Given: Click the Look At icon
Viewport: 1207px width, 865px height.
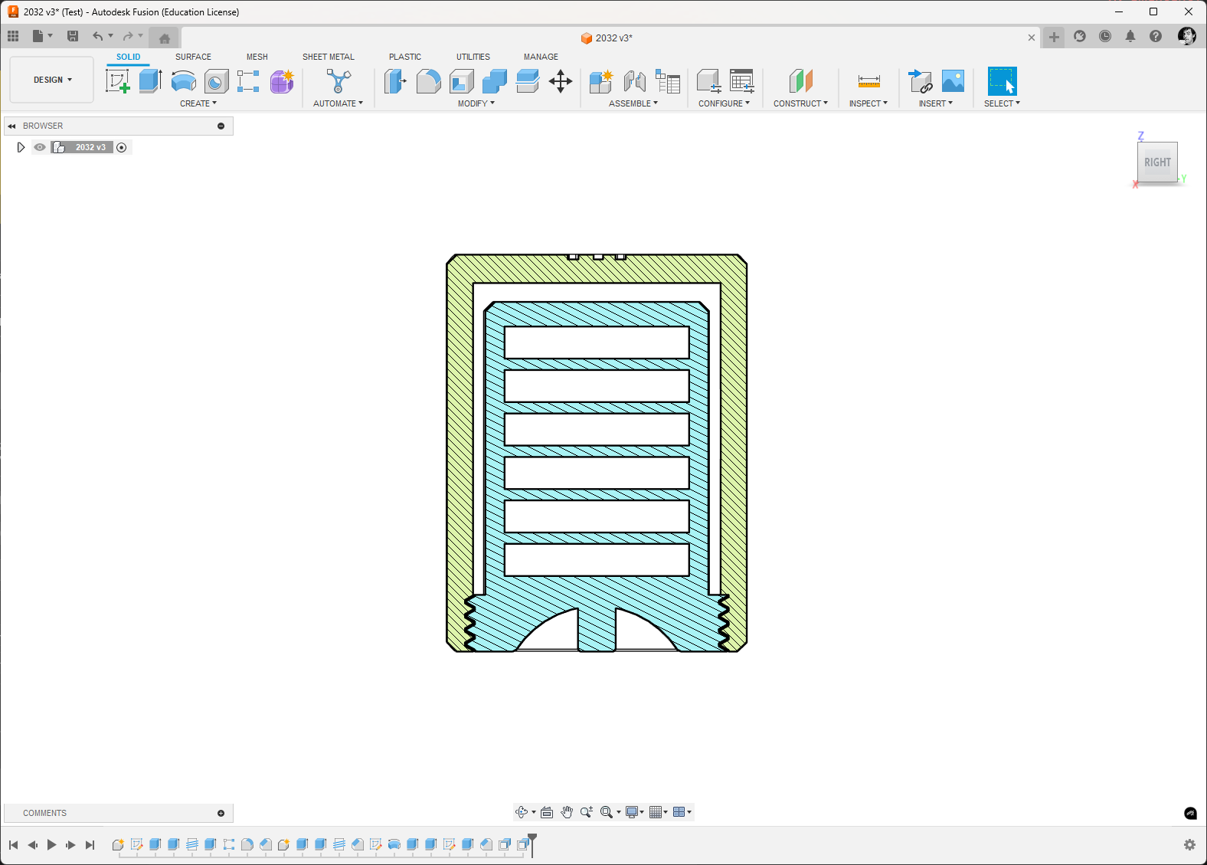Looking at the screenshot, I should pyautogui.click(x=547, y=812).
